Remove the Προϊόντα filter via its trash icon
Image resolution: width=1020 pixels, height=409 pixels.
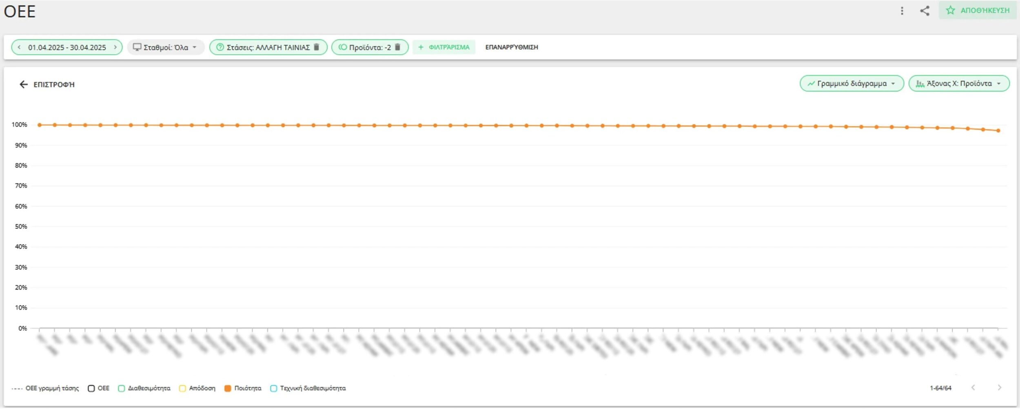point(398,47)
